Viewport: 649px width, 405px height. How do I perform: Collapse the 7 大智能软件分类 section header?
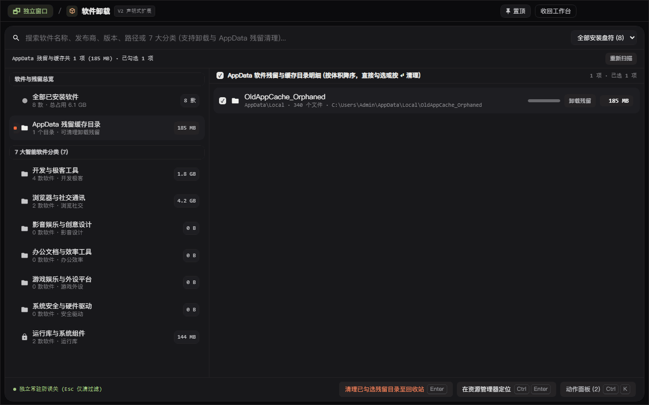coord(107,152)
